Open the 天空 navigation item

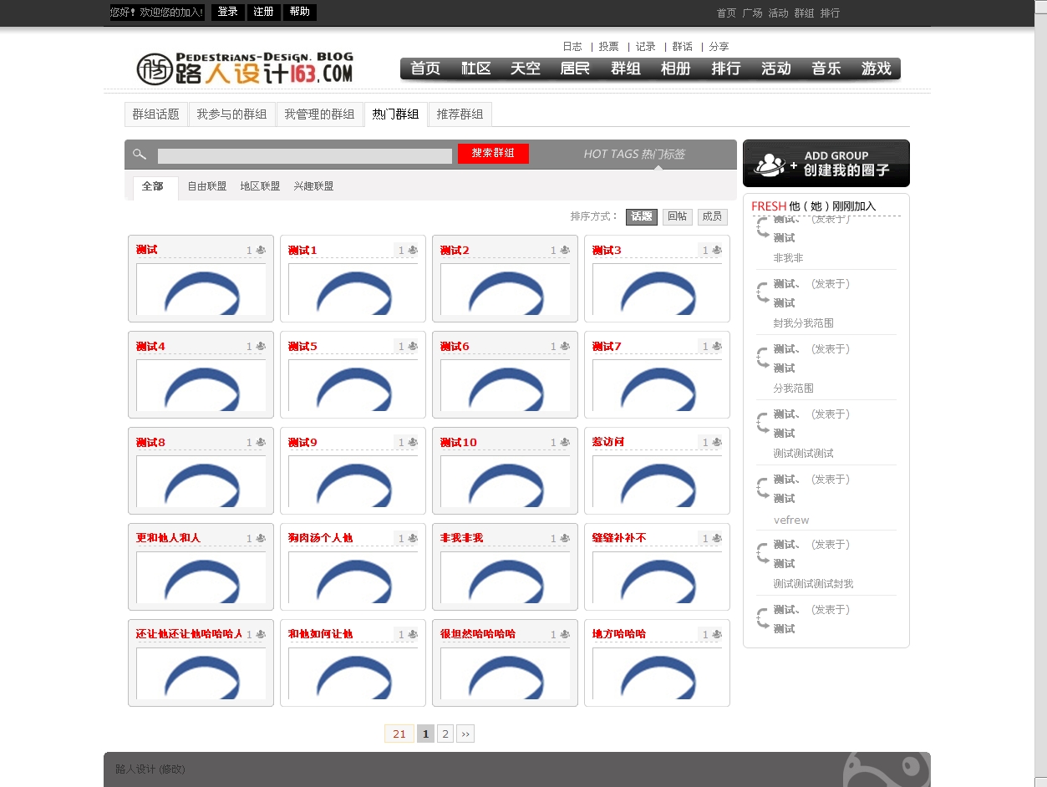pos(526,69)
